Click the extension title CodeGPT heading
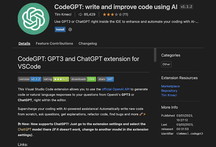216x147 pixels. pos(116,7)
